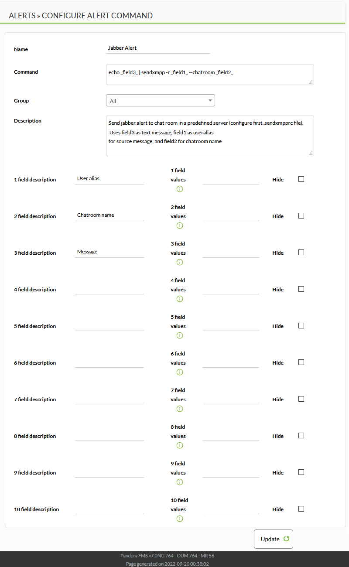This screenshot has width=349, height=567.
Task: Click the Chatroom name description field
Action: 109,215
